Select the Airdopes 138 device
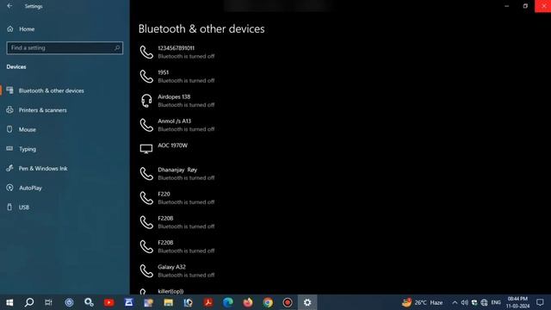Viewport: 551px width, 310px height. 178,101
